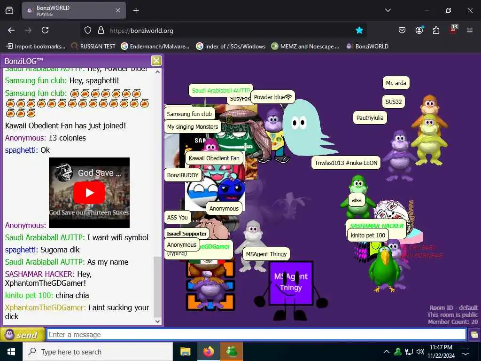Click the taskbar search box
481x361 pixels.
[98, 352]
